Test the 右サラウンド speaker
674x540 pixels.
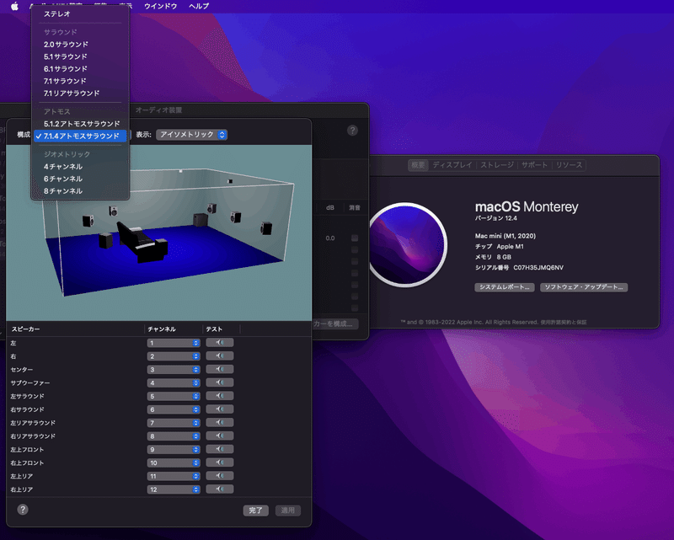pos(220,409)
